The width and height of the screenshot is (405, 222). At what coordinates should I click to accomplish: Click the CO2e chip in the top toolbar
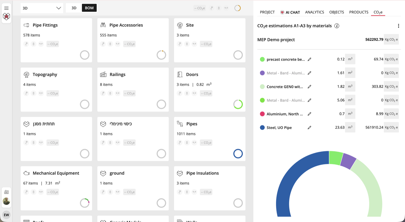[200, 8]
